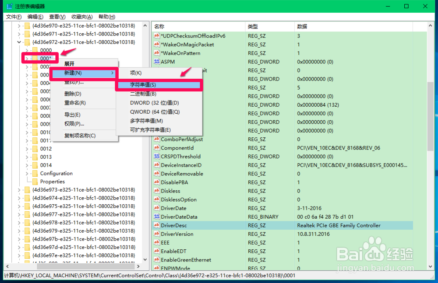Expand the {4d36e973-e325-11ce-bfc1-08002be10318} key
The height and width of the screenshot is (283, 438).
[x=19, y=190]
